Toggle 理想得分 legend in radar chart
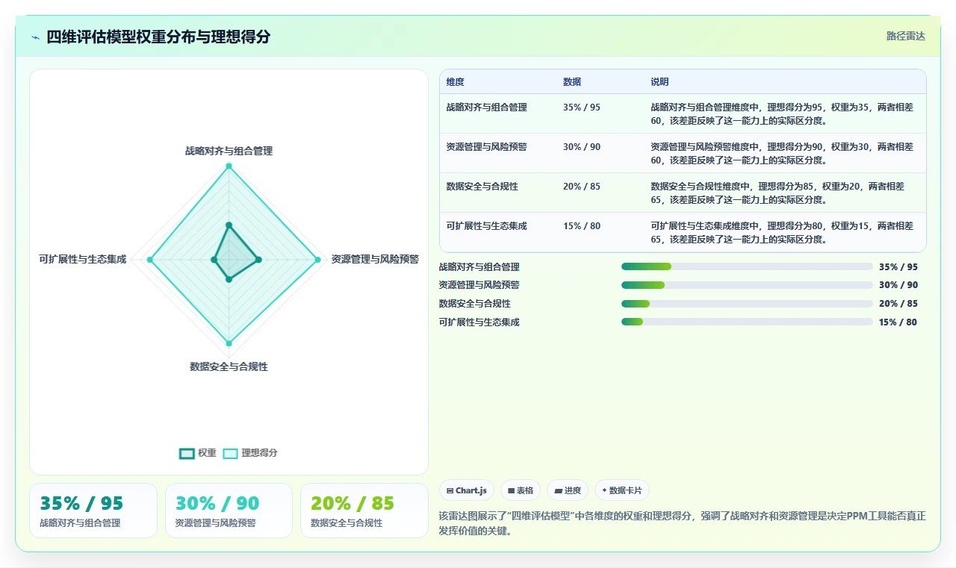 tap(250, 453)
